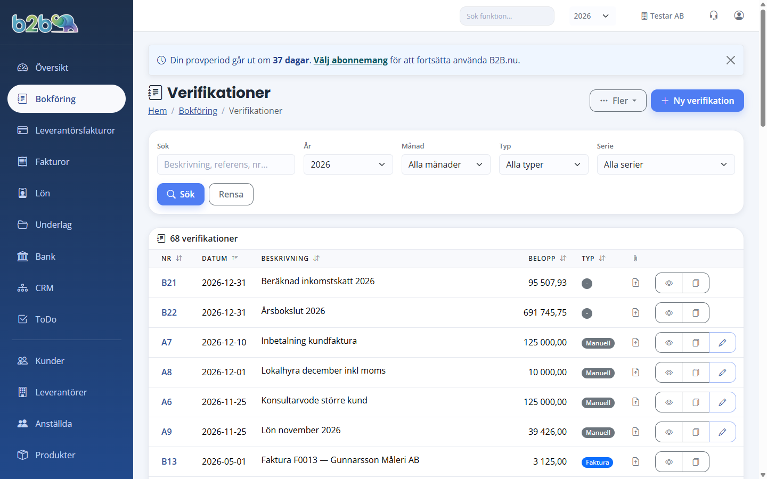The height and width of the screenshot is (479, 767).
Task: View verification A8 with eye icon
Action: click(x=669, y=373)
